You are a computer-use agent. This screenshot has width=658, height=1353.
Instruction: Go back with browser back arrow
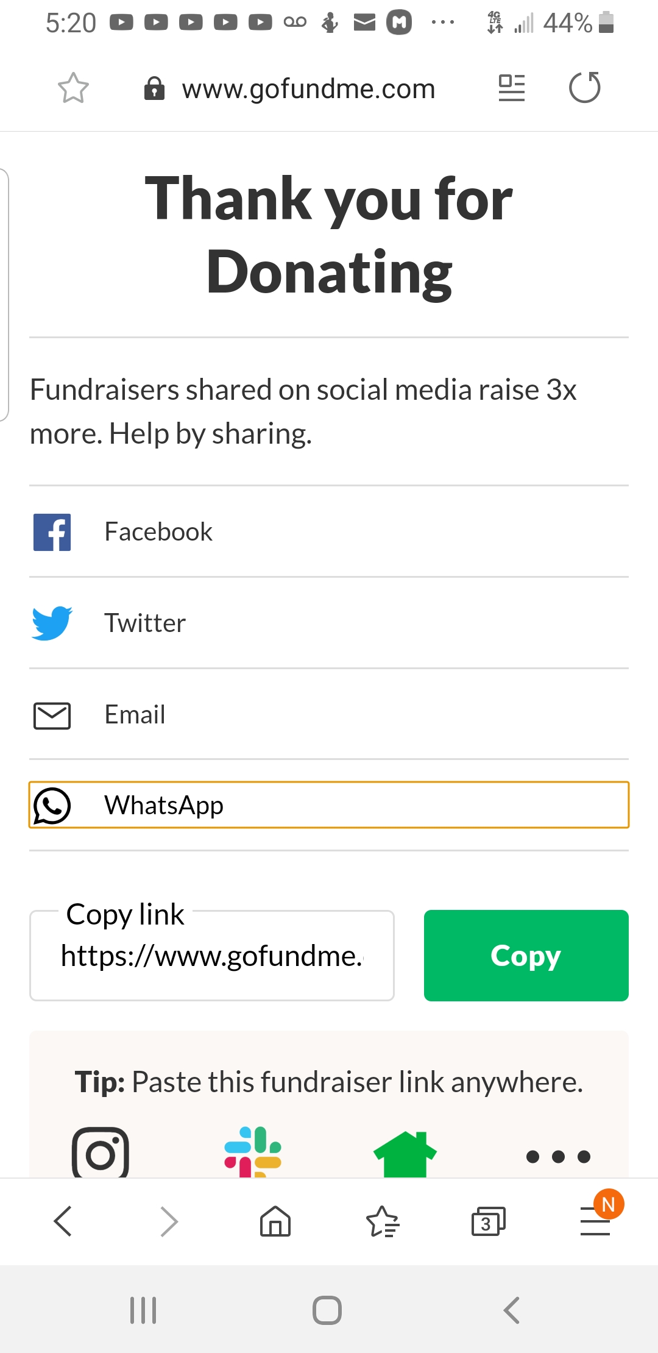(63, 1221)
